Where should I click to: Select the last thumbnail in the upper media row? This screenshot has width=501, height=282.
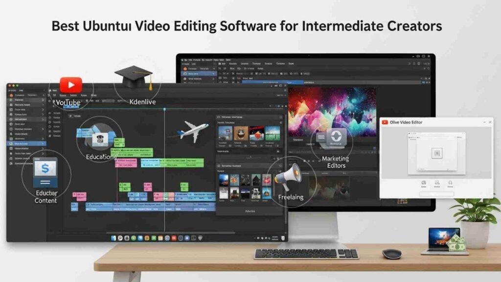[273, 134]
